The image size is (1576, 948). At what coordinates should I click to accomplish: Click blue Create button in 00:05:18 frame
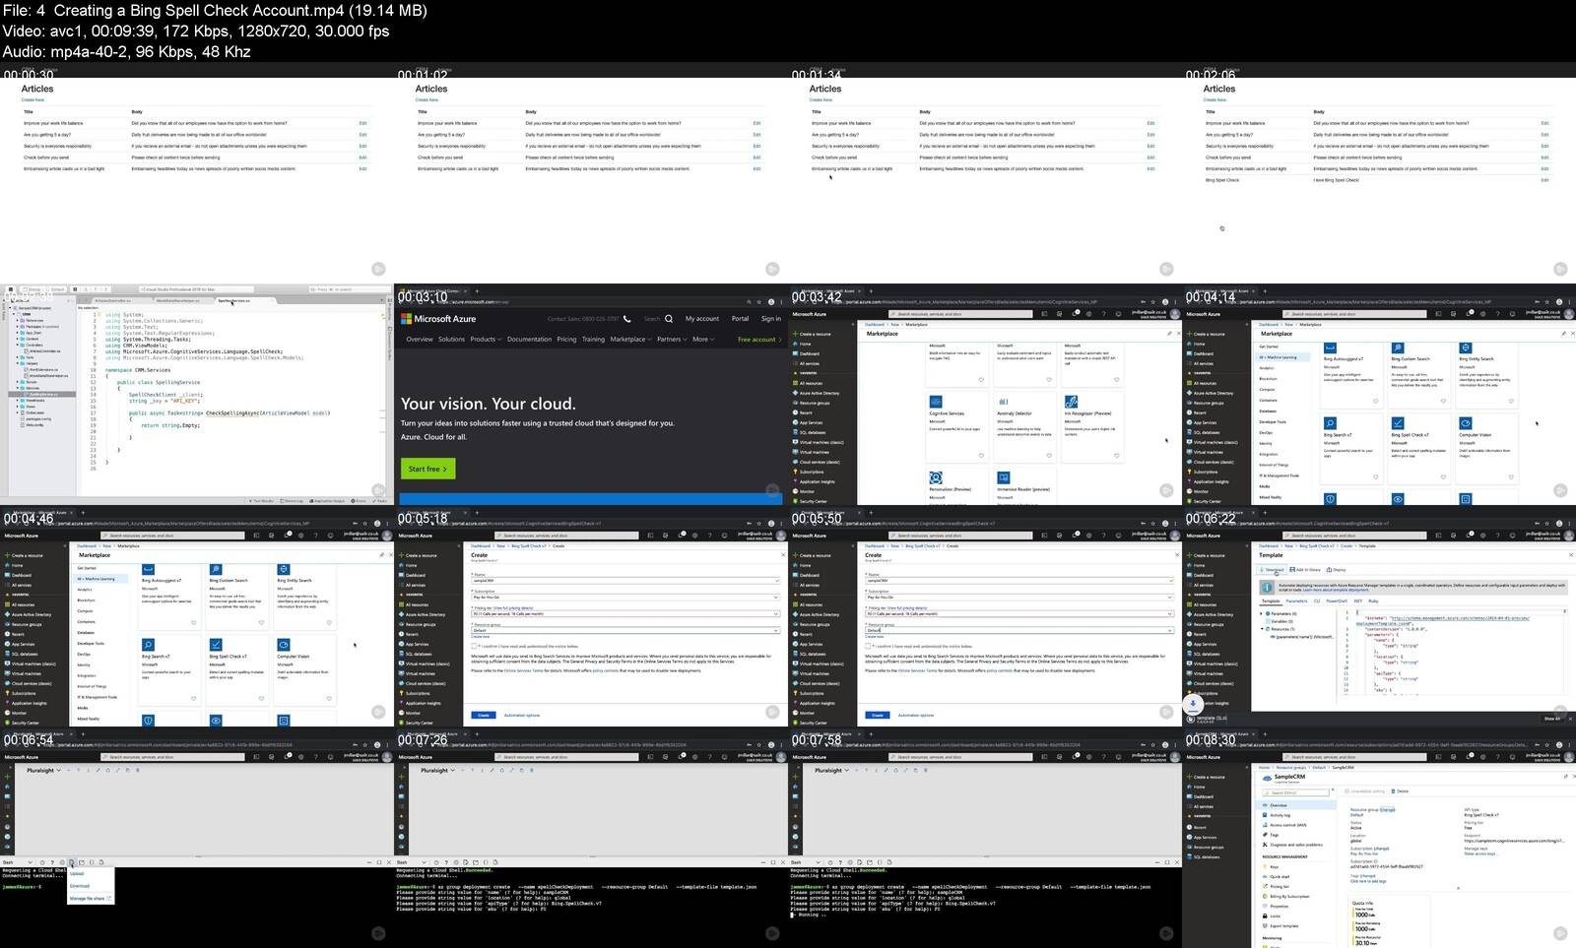point(483,715)
